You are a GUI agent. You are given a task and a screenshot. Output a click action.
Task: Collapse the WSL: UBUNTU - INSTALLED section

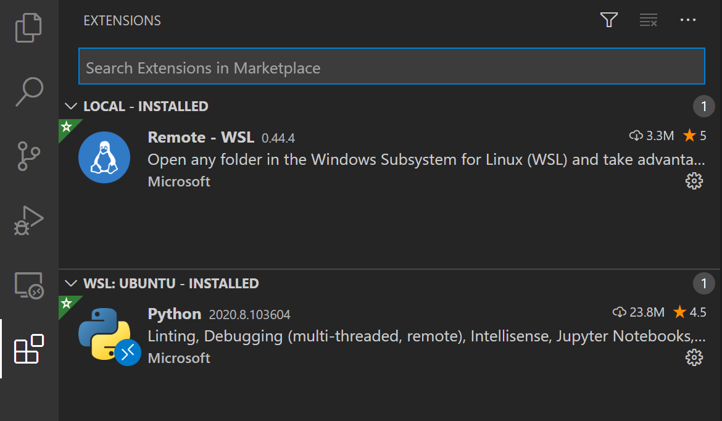(71, 283)
